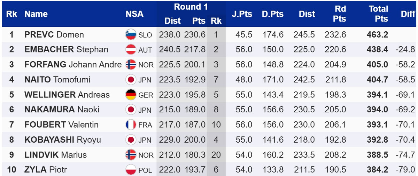418x176 pixels.
Task: Click Japan flag next to NAKAMURA Naoki
Action: [x=131, y=110]
